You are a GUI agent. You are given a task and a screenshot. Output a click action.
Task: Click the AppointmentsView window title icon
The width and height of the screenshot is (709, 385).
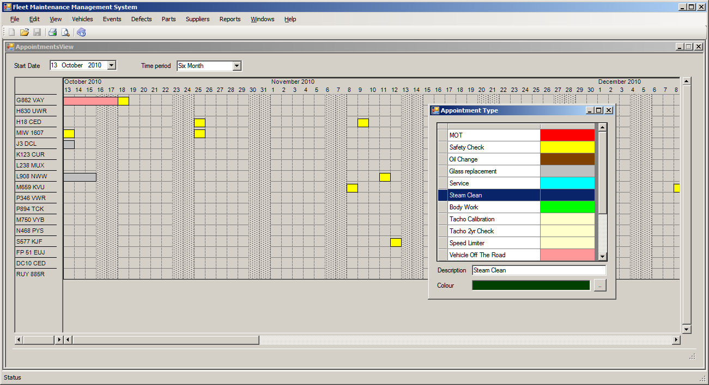pos(10,47)
